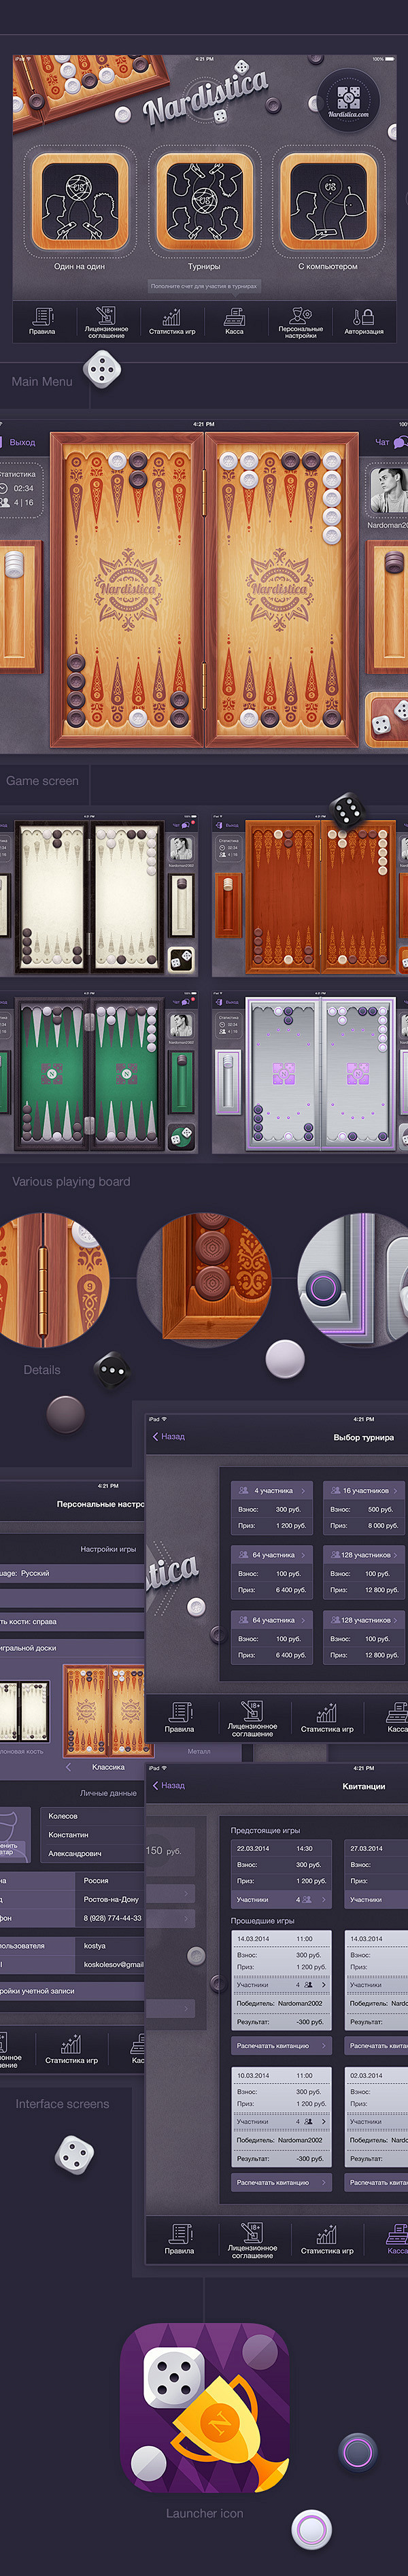Select the green board screen thumbnail

click(99, 1072)
